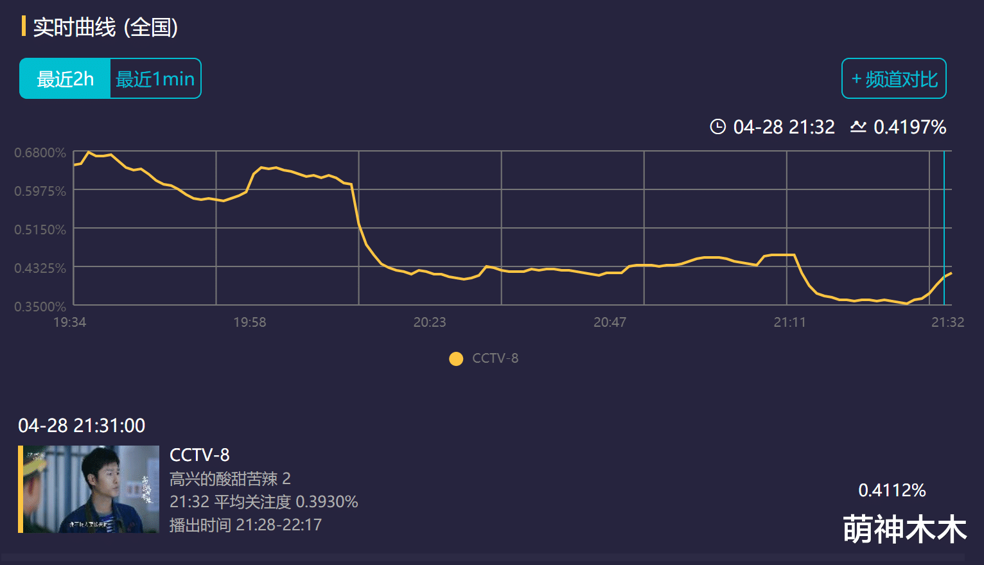984x565 pixels.
Task: Expand details at timestamp 04-28 21:31:00
Action: point(81,425)
